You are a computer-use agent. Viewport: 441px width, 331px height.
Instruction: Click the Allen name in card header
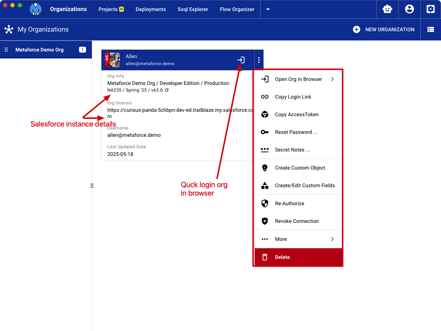(131, 56)
